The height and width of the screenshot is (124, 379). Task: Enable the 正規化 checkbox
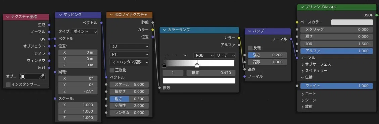112,70
